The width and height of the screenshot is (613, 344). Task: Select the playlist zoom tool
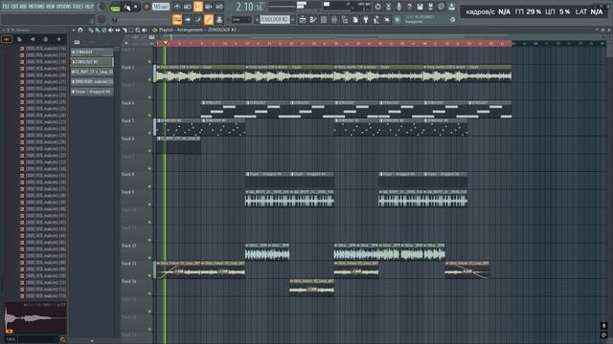click(x=138, y=30)
